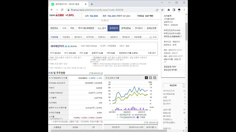Open the 종합정보 tab
The width and height of the screenshot is (236, 132).
(54, 28)
